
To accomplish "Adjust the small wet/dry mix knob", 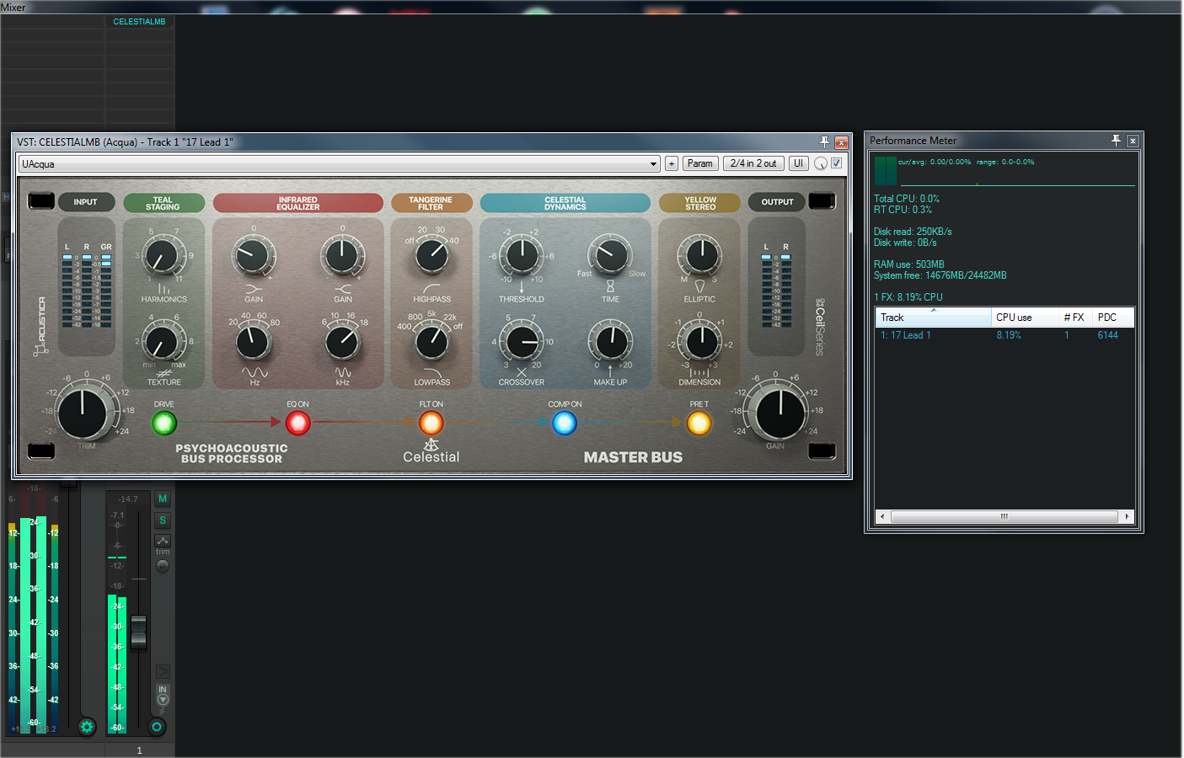I will pos(821,163).
